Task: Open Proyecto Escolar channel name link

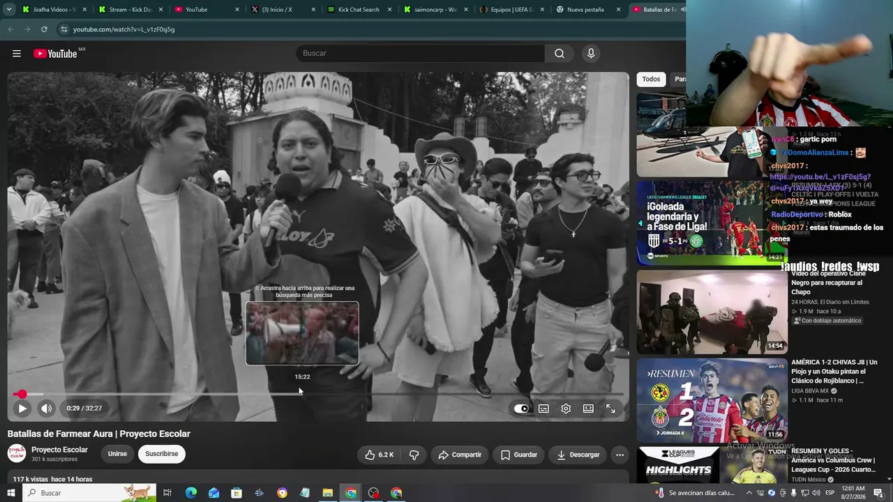Action: [x=59, y=450]
